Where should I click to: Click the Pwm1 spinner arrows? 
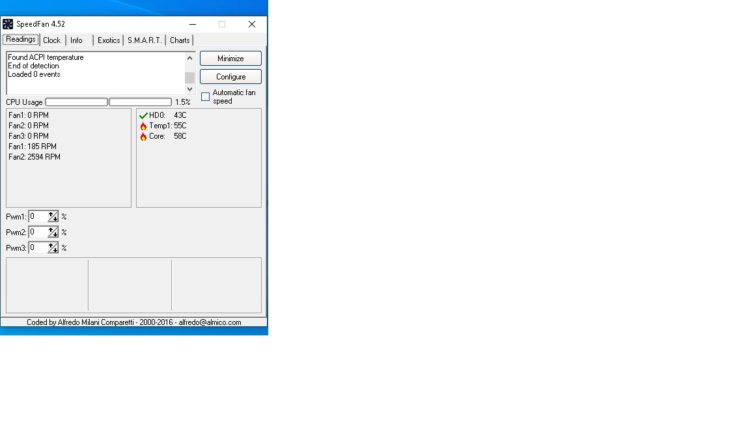[53, 217]
